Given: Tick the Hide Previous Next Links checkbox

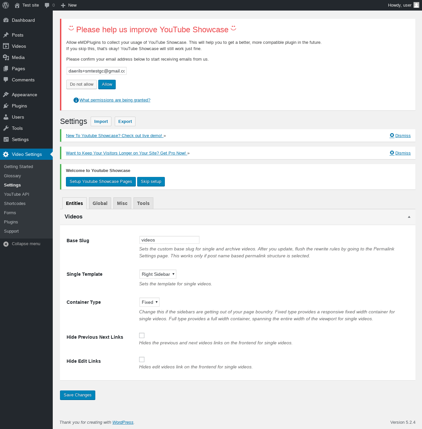Looking at the screenshot, I should [x=142, y=335].
